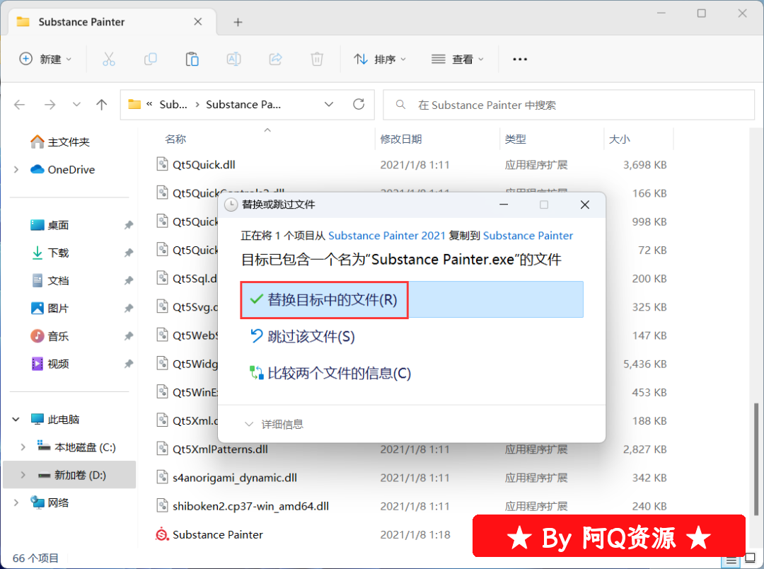The width and height of the screenshot is (764, 569).
Task: Refresh the current folder view
Action: tap(359, 105)
